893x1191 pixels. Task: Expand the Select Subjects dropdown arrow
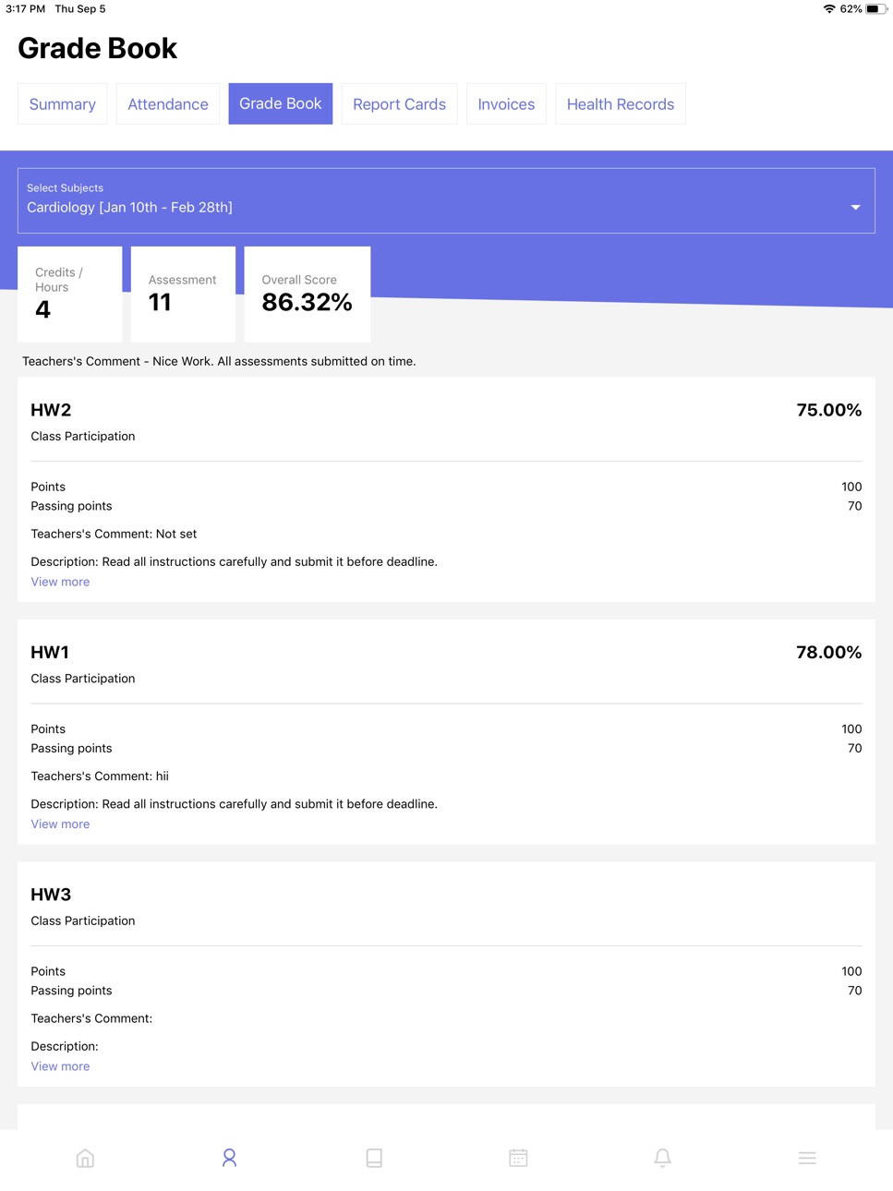[x=855, y=208]
